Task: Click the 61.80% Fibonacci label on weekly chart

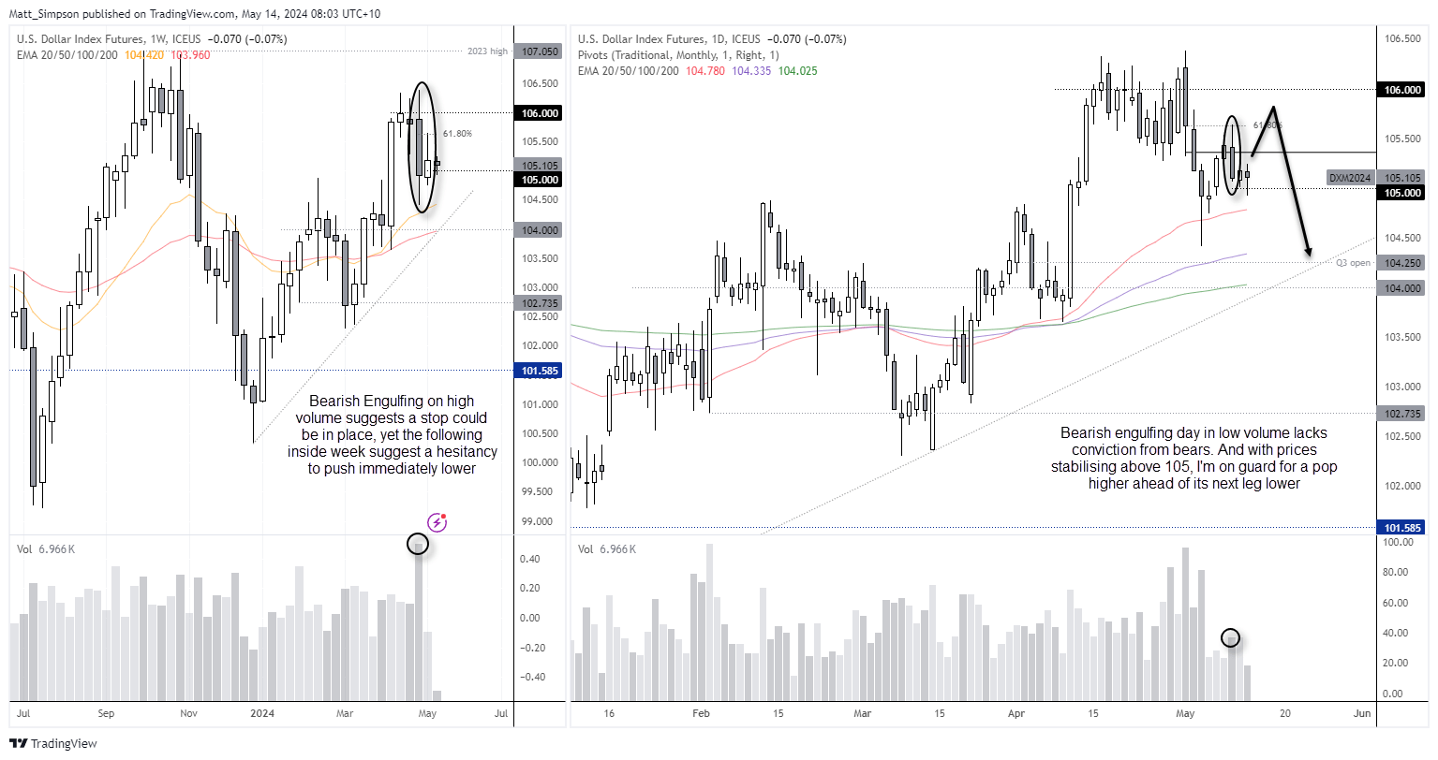Action: [457, 134]
